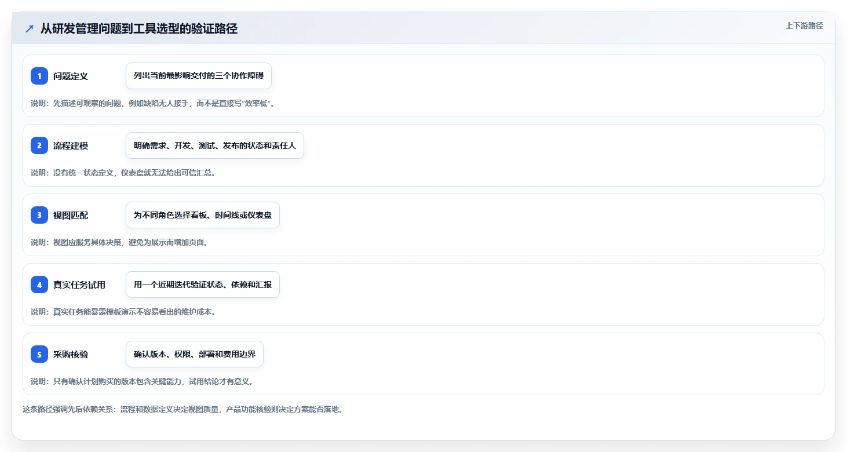This screenshot has width=847, height=452.
Task: Click the '真实任务试用' step title
Action: 79,285
